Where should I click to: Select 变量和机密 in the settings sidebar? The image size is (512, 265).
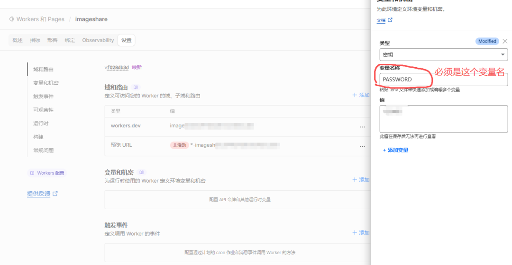pyautogui.click(x=46, y=83)
